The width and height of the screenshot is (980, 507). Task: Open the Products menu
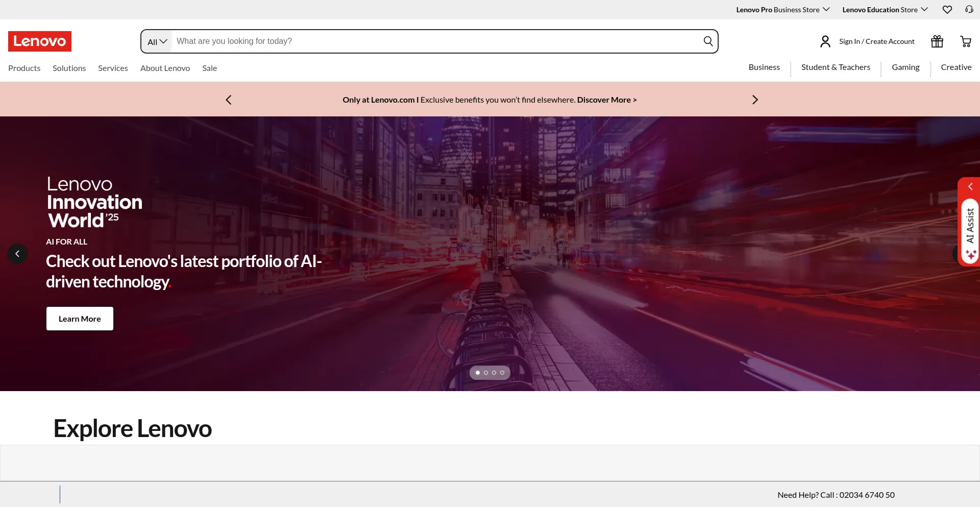(x=24, y=68)
